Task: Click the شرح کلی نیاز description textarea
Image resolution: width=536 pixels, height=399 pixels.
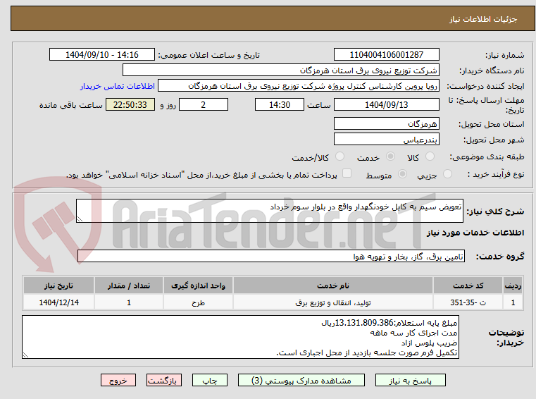Action: [x=269, y=211]
